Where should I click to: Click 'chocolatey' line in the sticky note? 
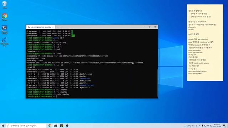click(192, 27)
